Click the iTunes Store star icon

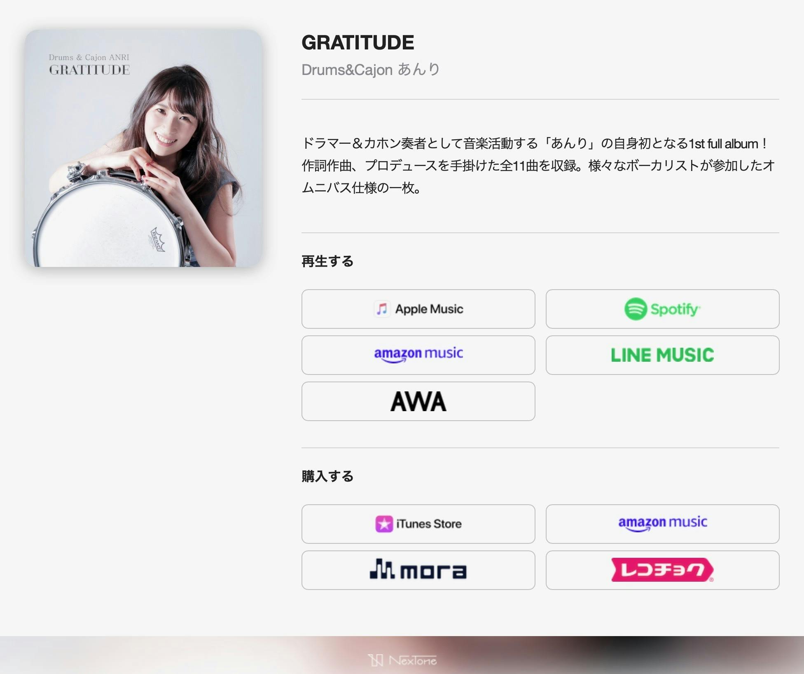(x=384, y=524)
